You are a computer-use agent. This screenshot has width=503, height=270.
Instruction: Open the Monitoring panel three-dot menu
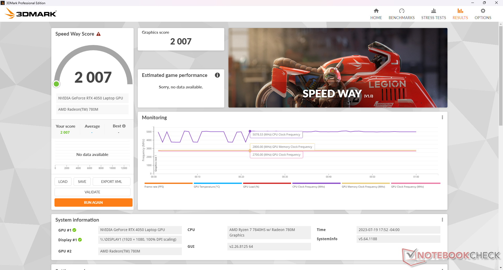click(x=442, y=117)
